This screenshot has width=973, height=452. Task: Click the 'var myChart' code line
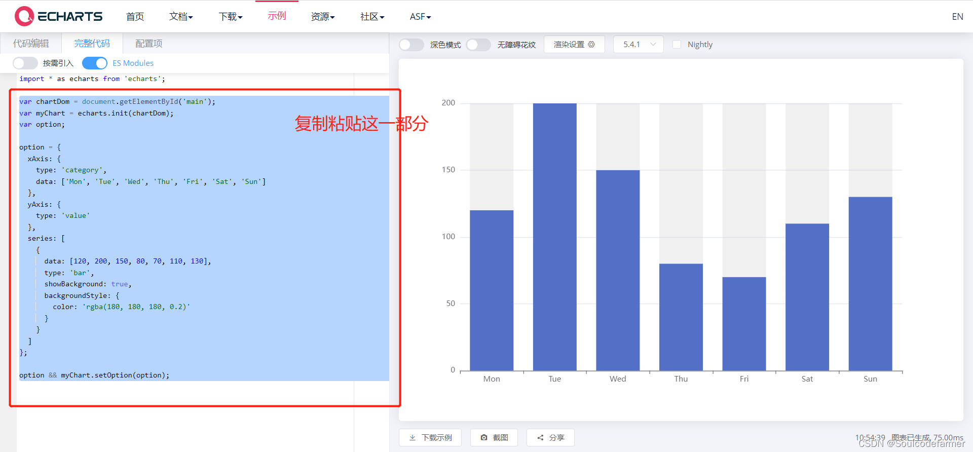(96, 113)
